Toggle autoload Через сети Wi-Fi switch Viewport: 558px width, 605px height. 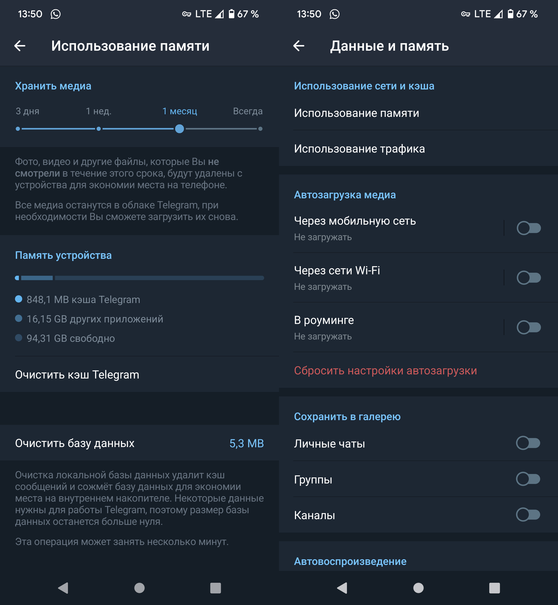[x=529, y=278]
